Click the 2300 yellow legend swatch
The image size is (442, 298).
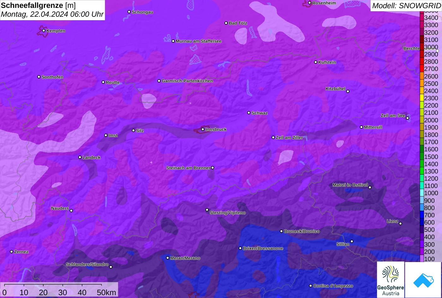422,98
